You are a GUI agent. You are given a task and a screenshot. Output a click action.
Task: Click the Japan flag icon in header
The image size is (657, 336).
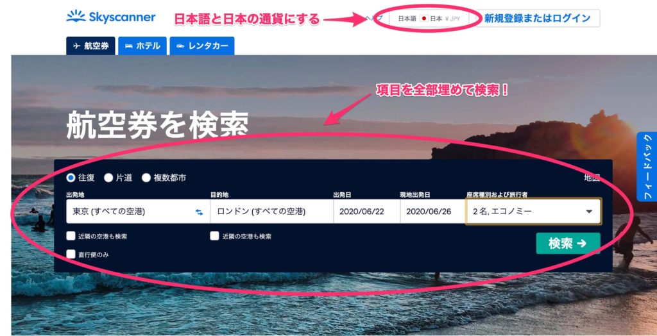(x=423, y=19)
